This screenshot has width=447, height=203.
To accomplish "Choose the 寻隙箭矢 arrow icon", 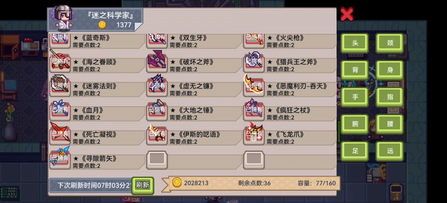I will coord(60,157).
